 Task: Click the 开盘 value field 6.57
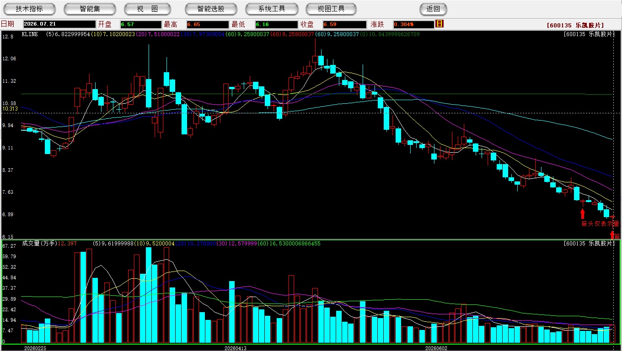point(141,24)
